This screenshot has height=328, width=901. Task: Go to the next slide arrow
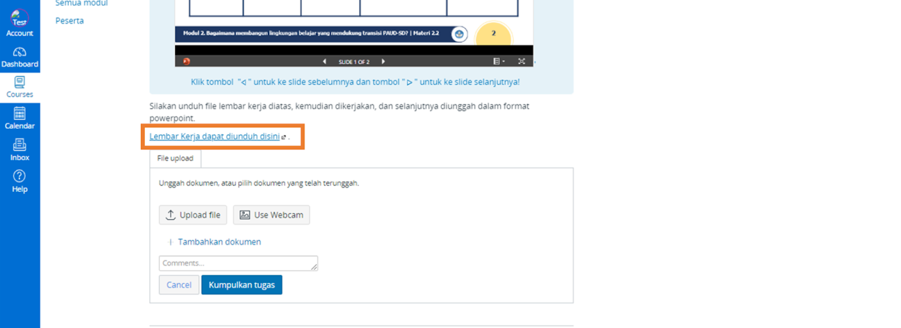pyautogui.click(x=383, y=62)
